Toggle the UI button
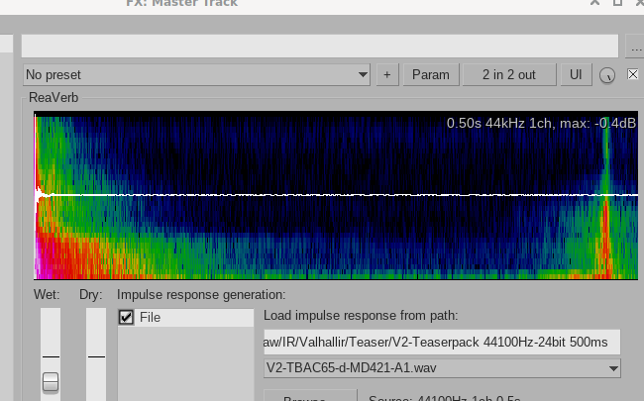Screen dimensions: 644x401 [576, 74]
